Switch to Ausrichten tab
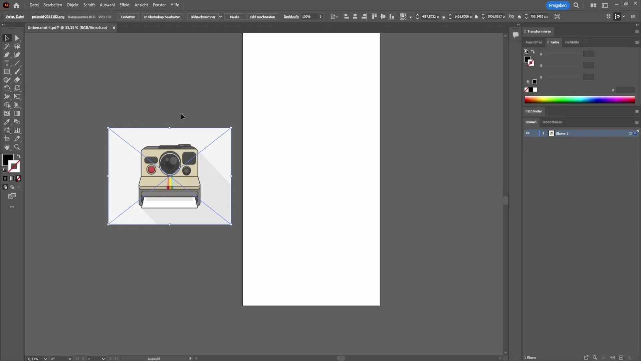The height and width of the screenshot is (361, 641). pyautogui.click(x=533, y=42)
